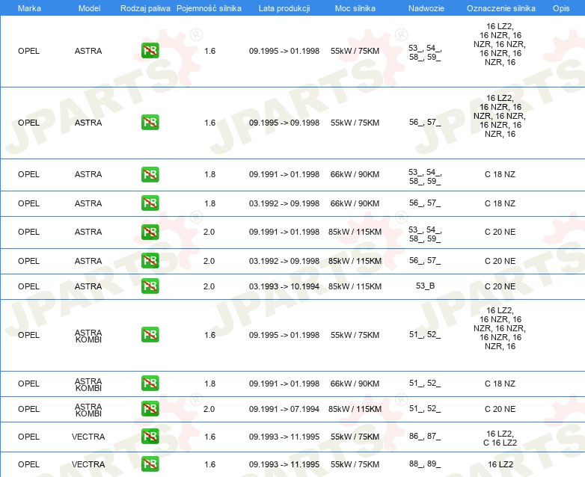The height and width of the screenshot is (477, 585).
Task: Click ASTRA KOMBI model in 1.8 row
Action: [88, 384]
